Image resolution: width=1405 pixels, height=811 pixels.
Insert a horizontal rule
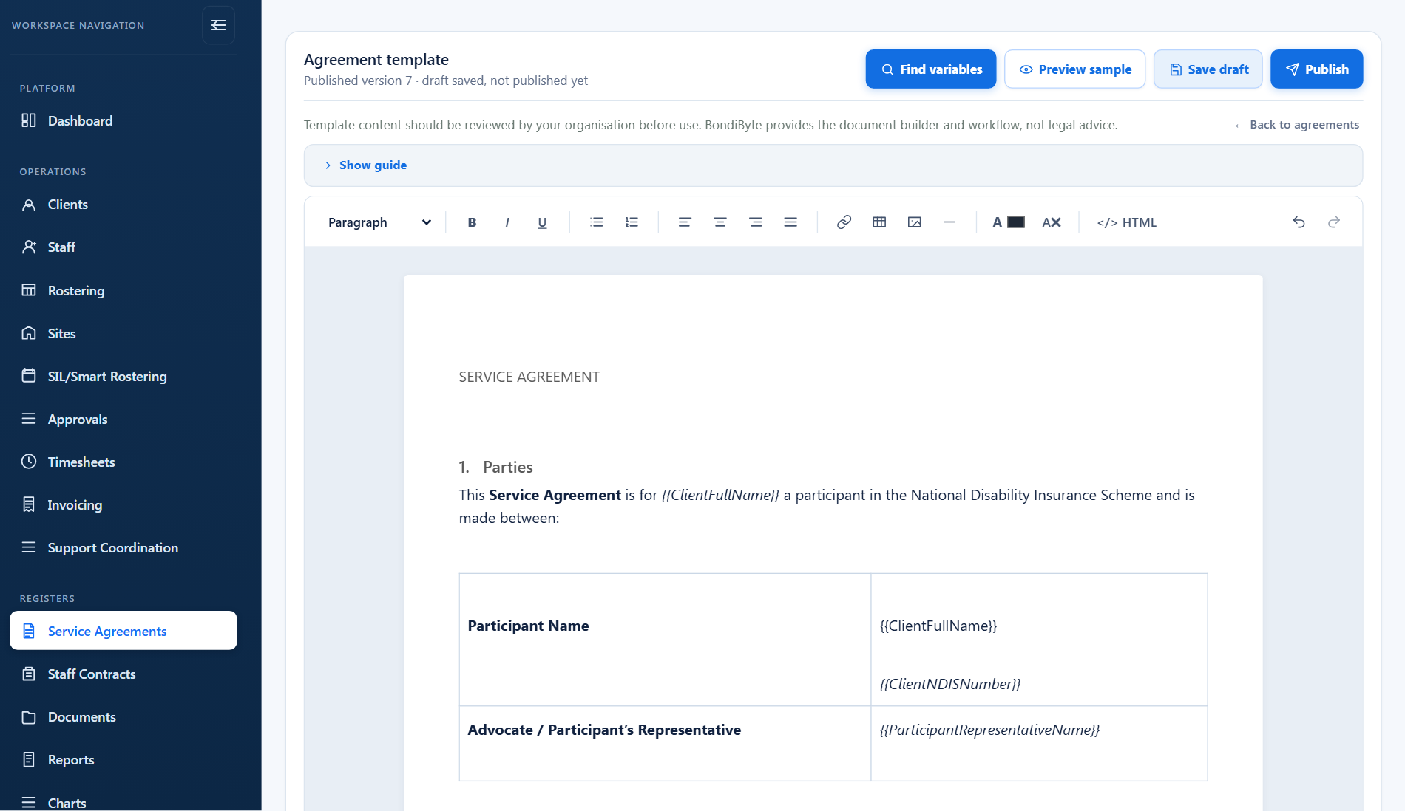949,222
